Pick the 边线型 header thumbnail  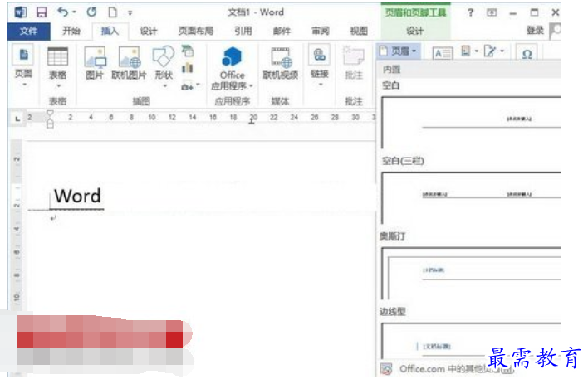coord(472,341)
